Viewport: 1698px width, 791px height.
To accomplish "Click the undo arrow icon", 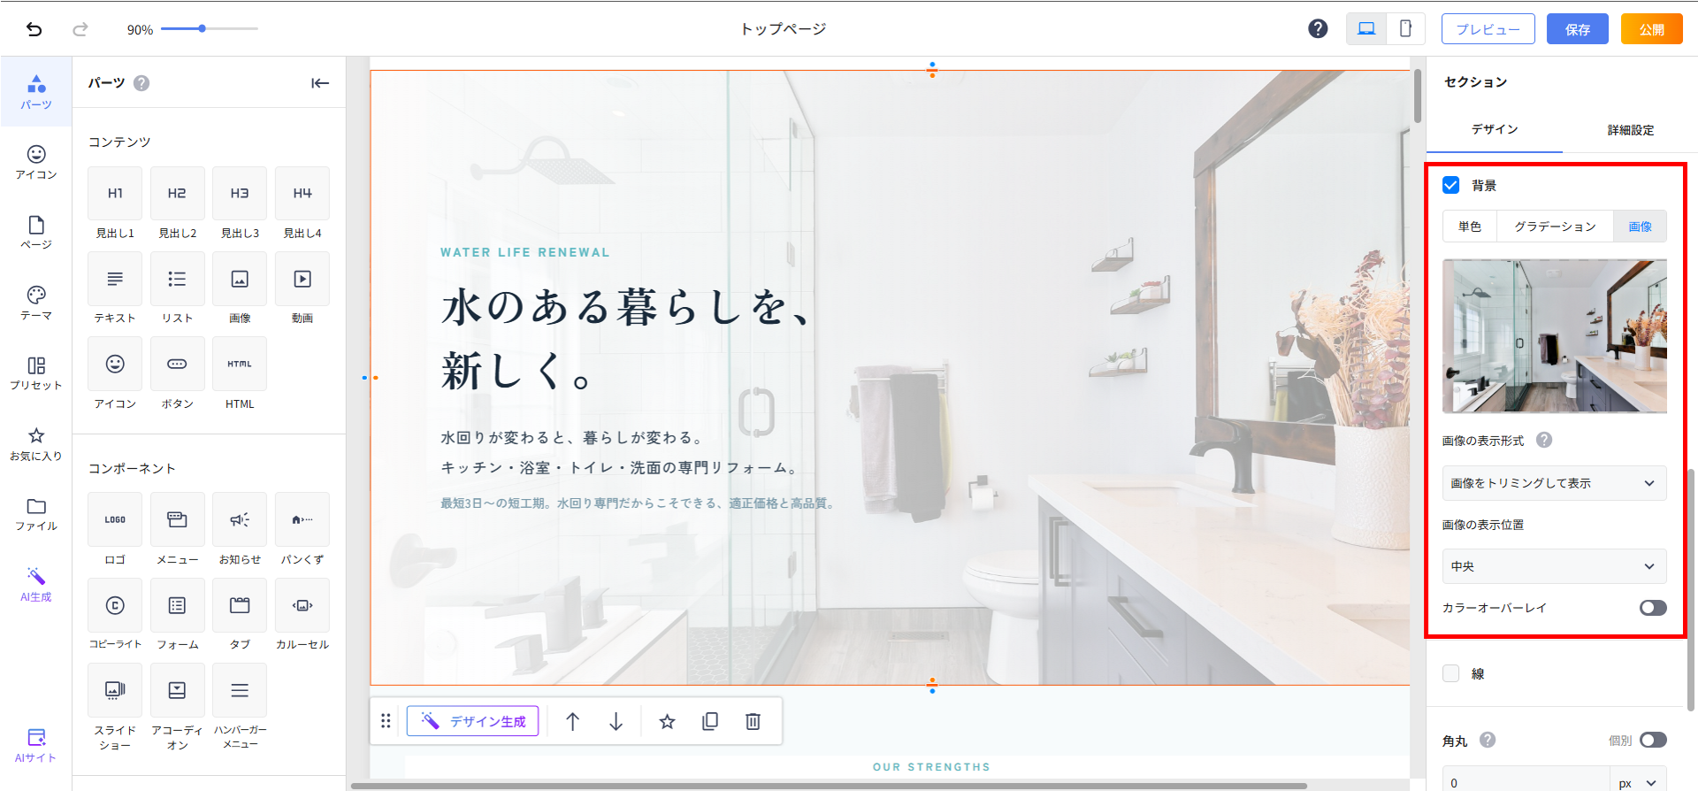I will (34, 29).
